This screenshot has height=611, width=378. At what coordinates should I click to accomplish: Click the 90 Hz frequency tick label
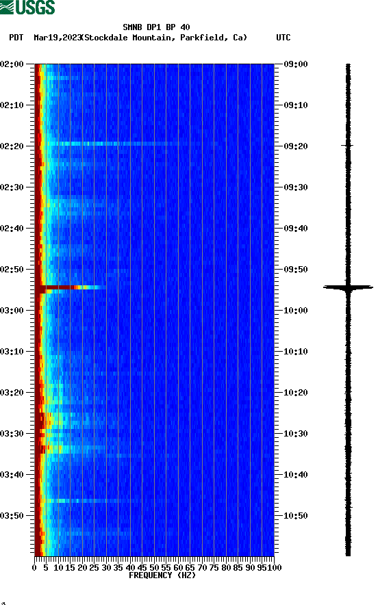pos(250,568)
